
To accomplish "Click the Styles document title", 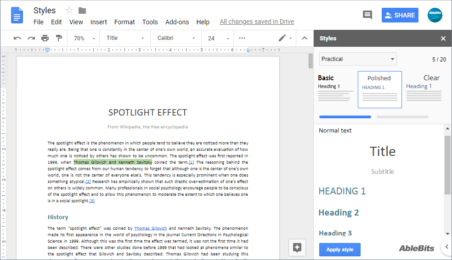I will point(45,11).
